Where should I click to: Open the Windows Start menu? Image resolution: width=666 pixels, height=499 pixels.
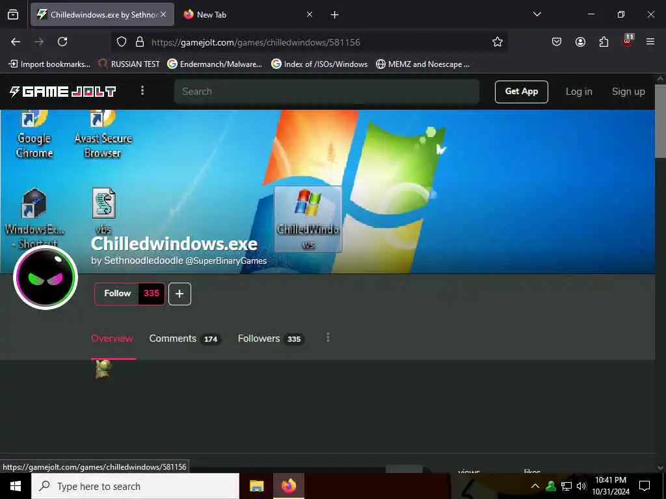[x=16, y=486]
